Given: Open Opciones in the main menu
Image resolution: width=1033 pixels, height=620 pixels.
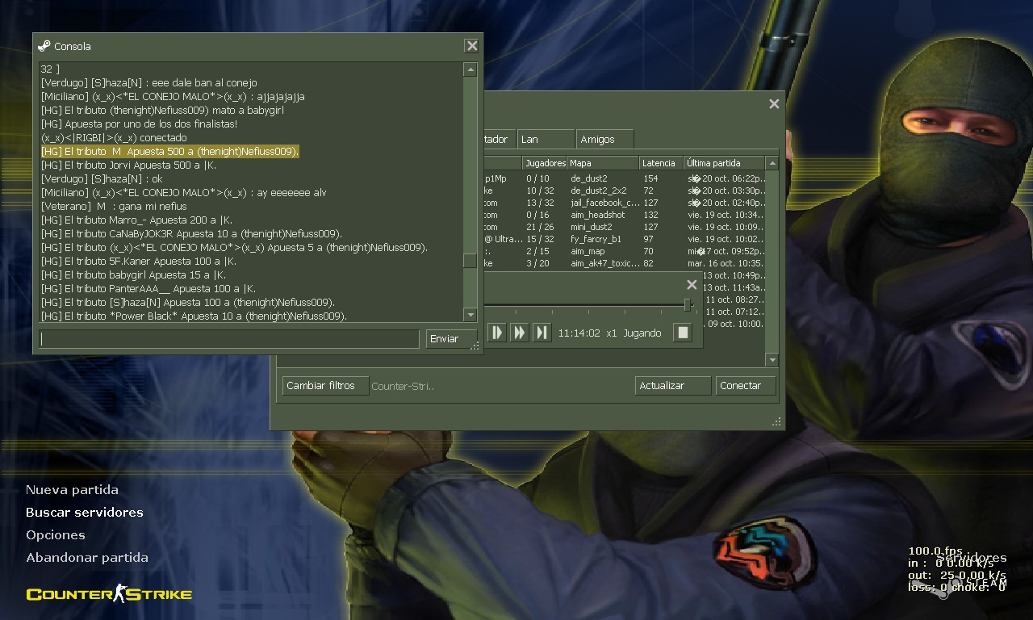Looking at the screenshot, I should pyautogui.click(x=56, y=535).
